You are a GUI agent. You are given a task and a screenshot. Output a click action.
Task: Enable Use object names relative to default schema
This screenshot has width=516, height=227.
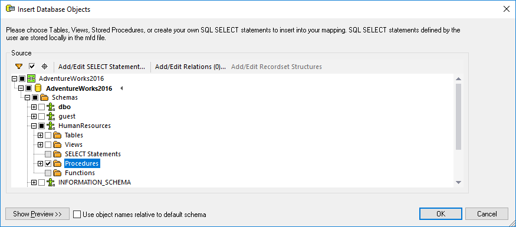point(77,215)
